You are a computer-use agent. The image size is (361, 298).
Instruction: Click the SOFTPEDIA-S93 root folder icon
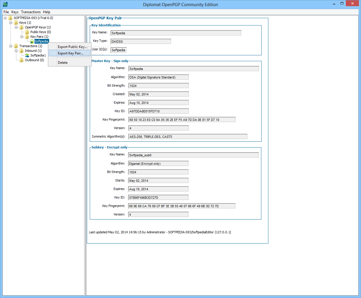11,18
